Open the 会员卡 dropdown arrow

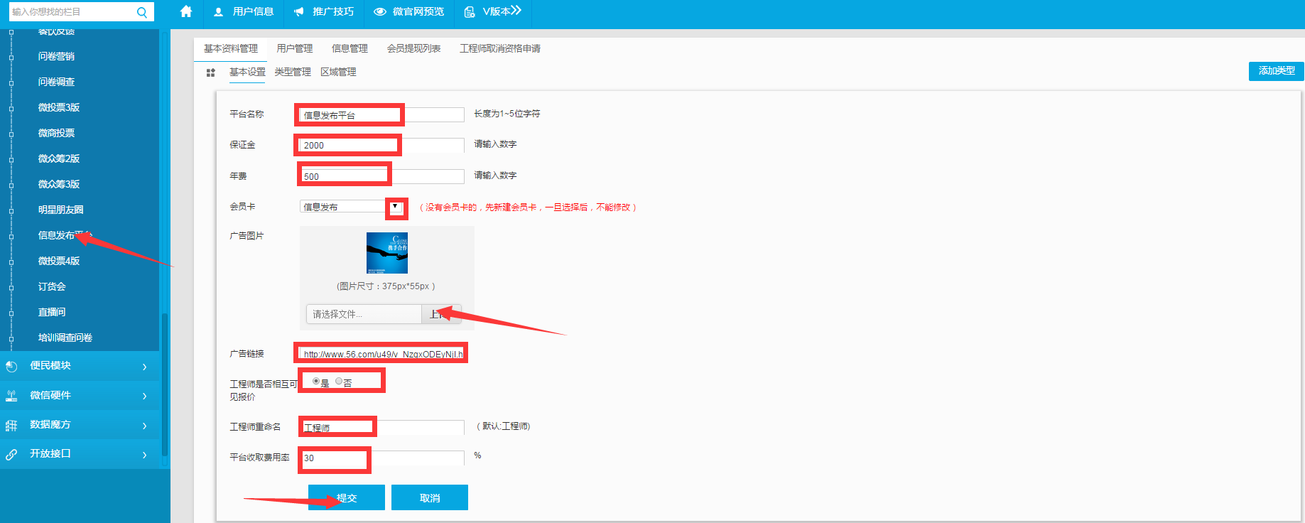pyautogui.click(x=395, y=207)
